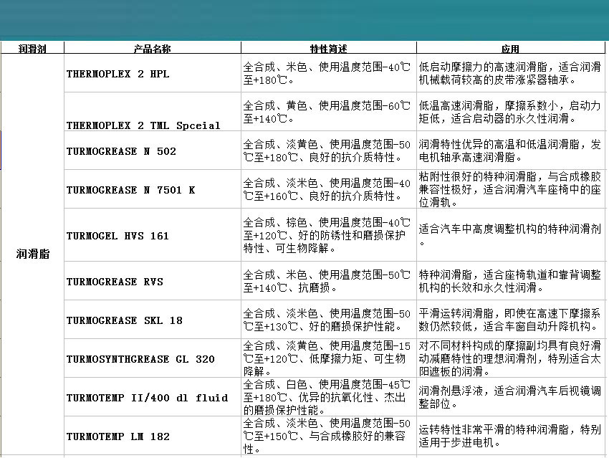609x458 pixels.
Task: Click the 特性简述 column header
Action: pyautogui.click(x=329, y=49)
